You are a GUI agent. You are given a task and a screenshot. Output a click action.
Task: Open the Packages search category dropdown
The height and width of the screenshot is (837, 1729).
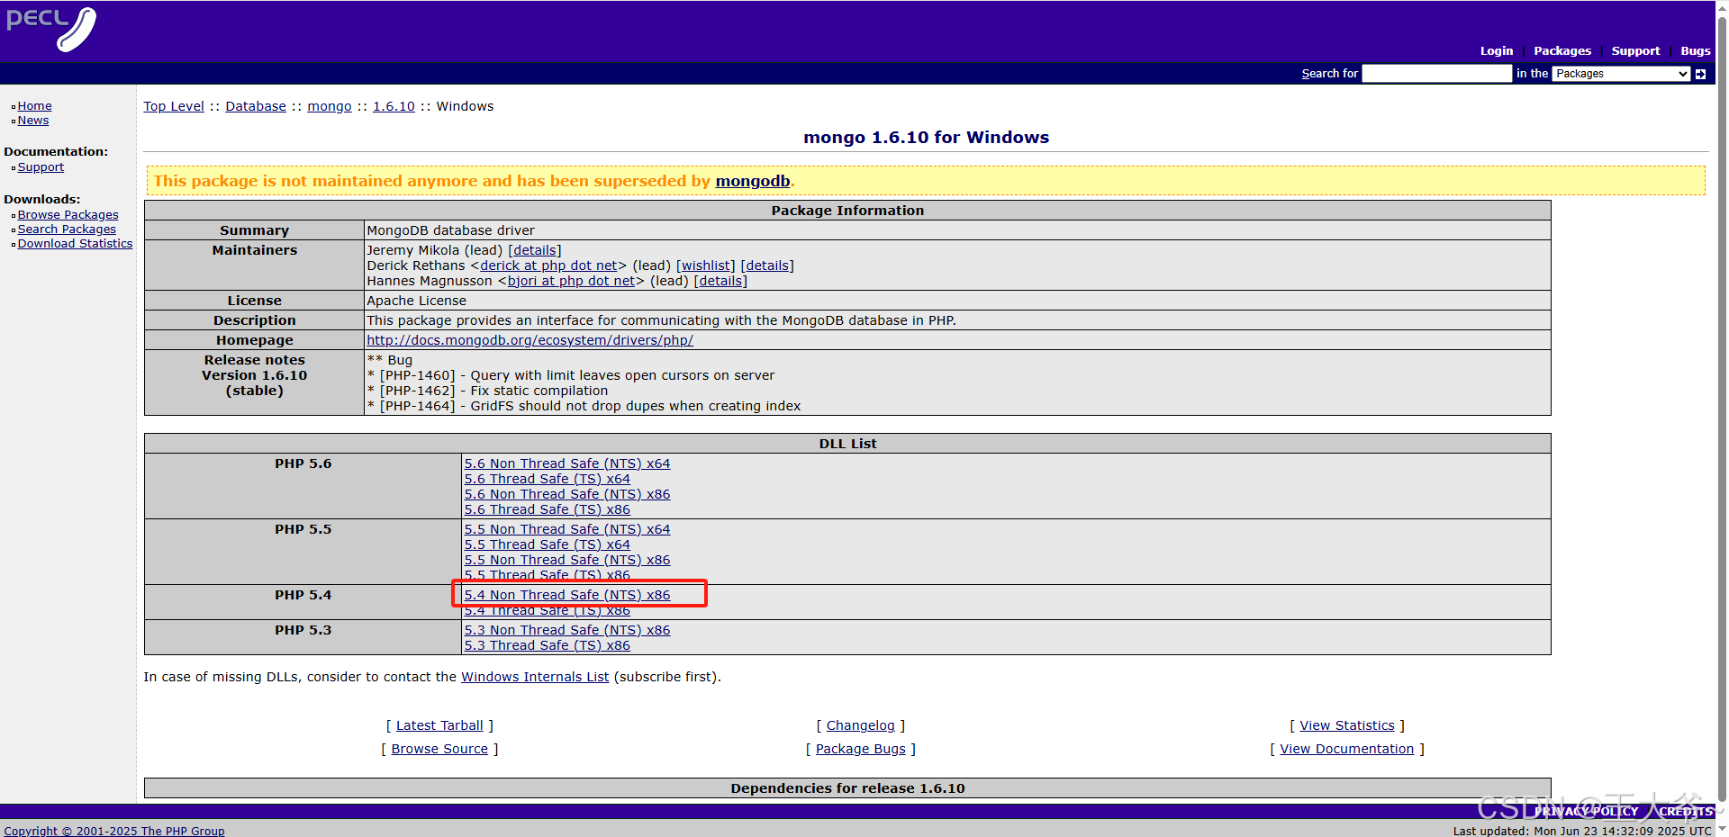(1619, 74)
